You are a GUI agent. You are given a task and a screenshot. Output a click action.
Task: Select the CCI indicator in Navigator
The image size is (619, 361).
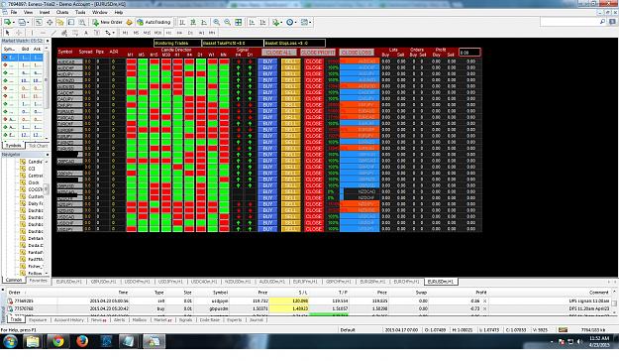pos(32,169)
